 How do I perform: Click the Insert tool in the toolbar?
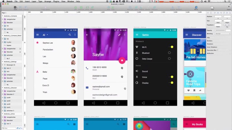[16, 7]
